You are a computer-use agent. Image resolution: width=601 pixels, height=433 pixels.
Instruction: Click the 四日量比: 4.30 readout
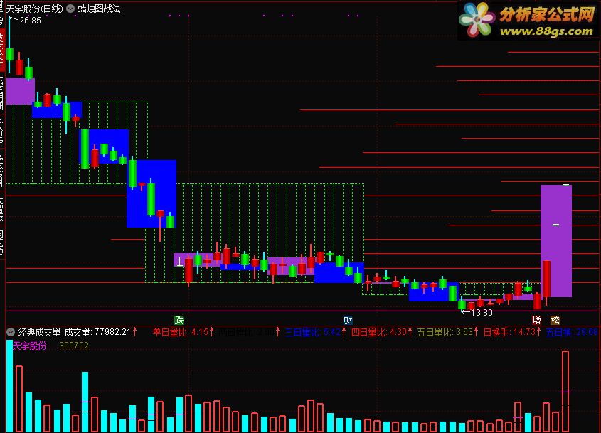[x=379, y=332]
